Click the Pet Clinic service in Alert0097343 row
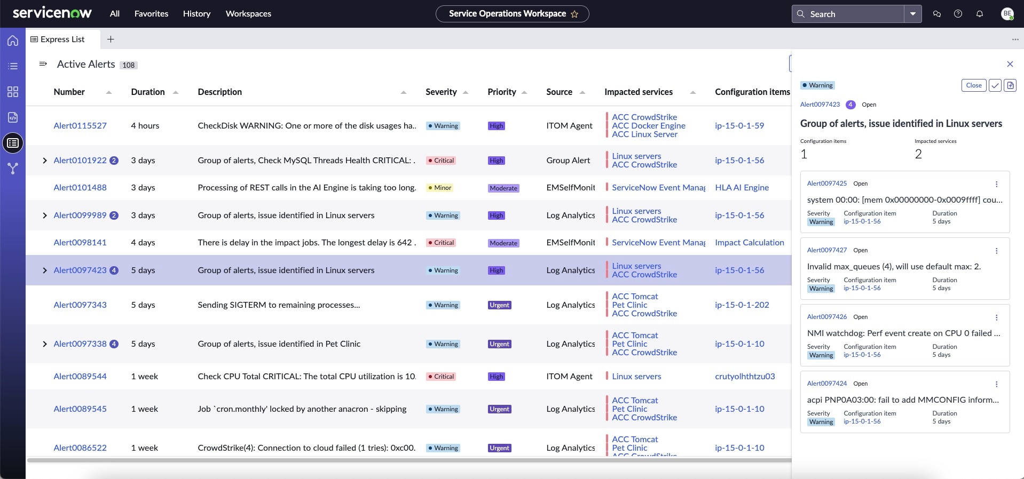Screen dimensions: 1024x479 [x=629, y=305]
